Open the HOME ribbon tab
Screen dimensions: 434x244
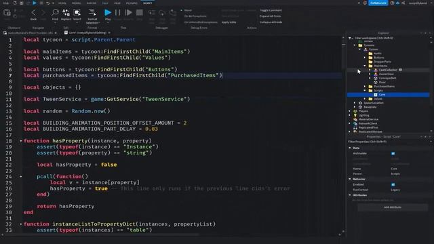(62, 3)
